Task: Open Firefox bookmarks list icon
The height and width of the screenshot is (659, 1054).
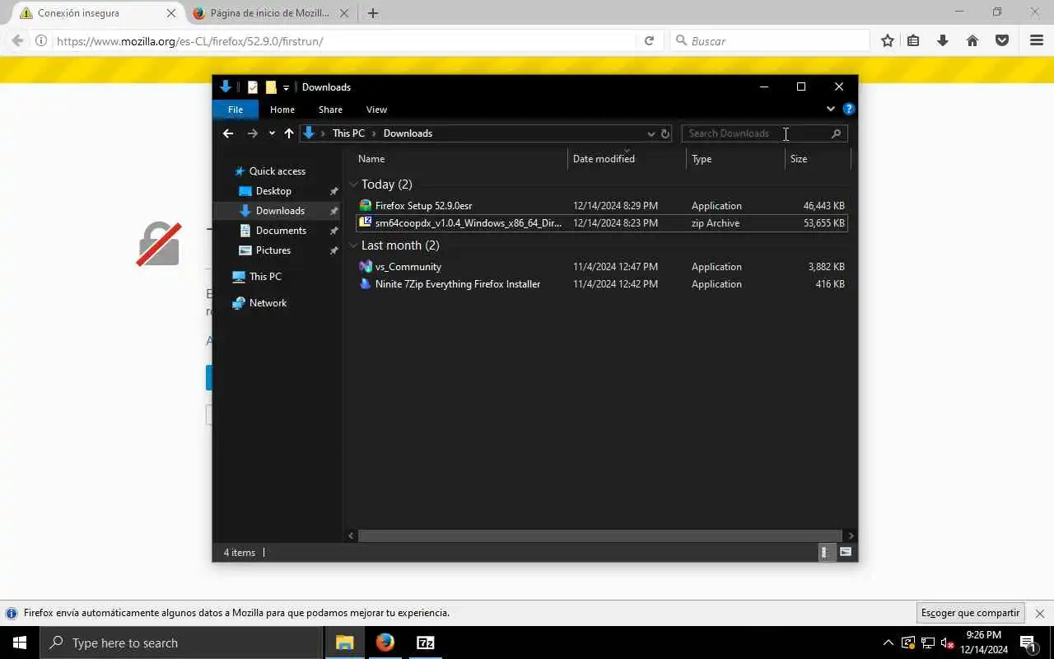Action: [x=913, y=40]
